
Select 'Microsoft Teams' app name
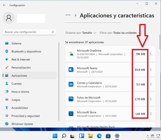coord(87,68)
